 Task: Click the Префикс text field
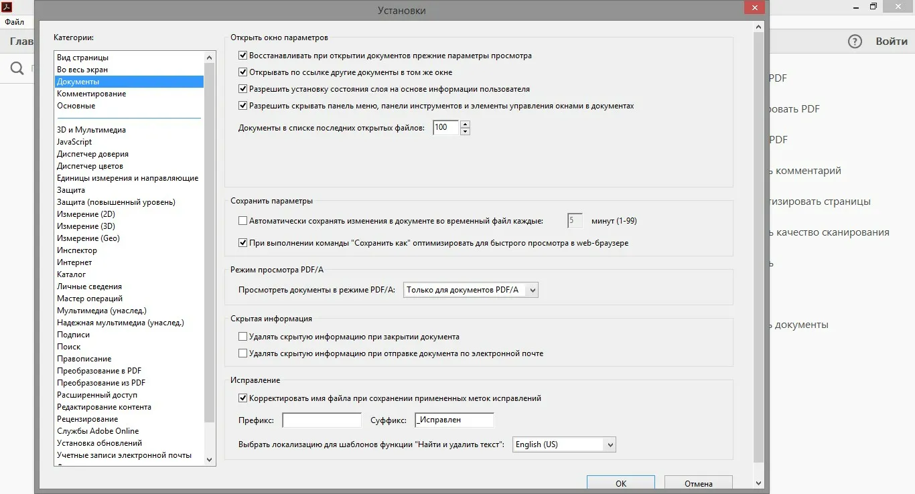322,420
